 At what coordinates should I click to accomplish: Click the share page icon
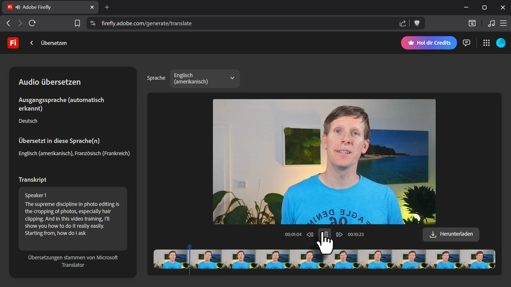click(403, 23)
